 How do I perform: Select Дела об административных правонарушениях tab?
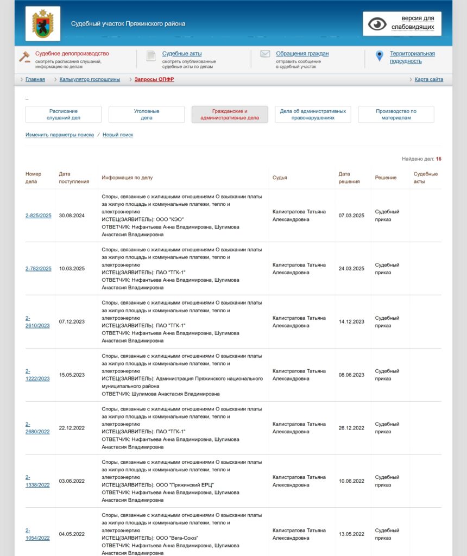(x=313, y=115)
